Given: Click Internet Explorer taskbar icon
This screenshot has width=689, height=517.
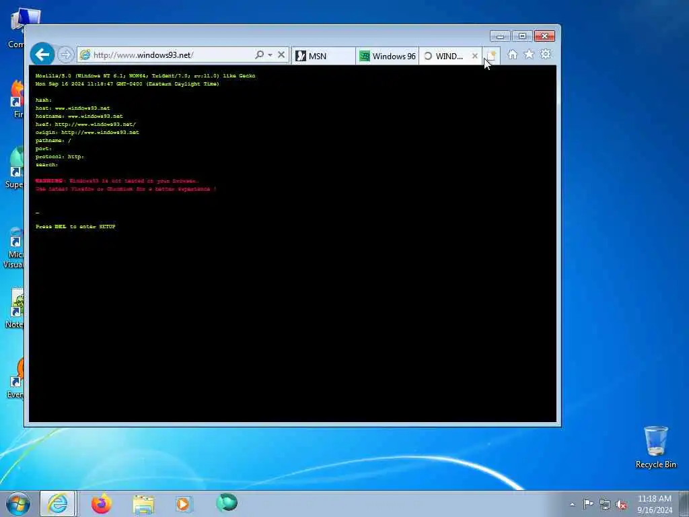Looking at the screenshot, I should (x=59, y=504).
